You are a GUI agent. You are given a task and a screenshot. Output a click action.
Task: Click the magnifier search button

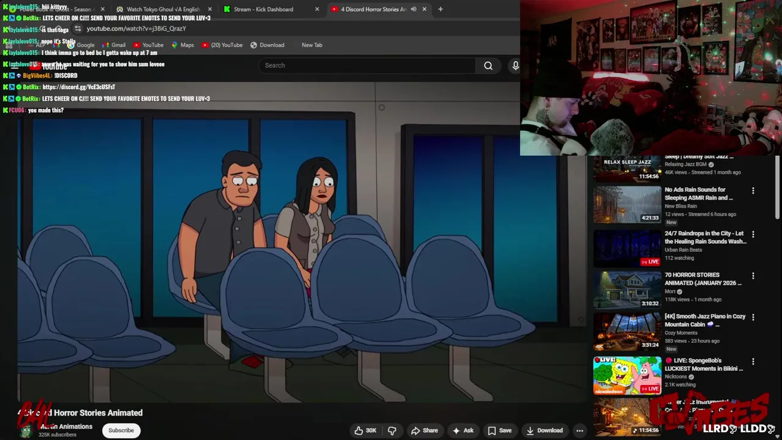(488, 65)
